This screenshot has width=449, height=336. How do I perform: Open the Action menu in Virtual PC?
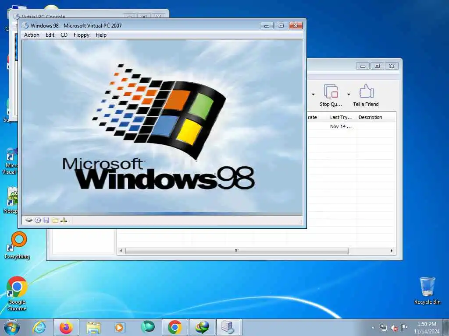pos(32,35)
